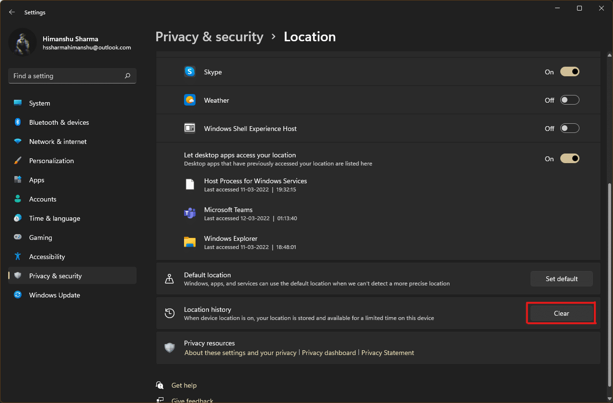
Task: Click the Time & language globe clock icon
Action: coord(18,218)
